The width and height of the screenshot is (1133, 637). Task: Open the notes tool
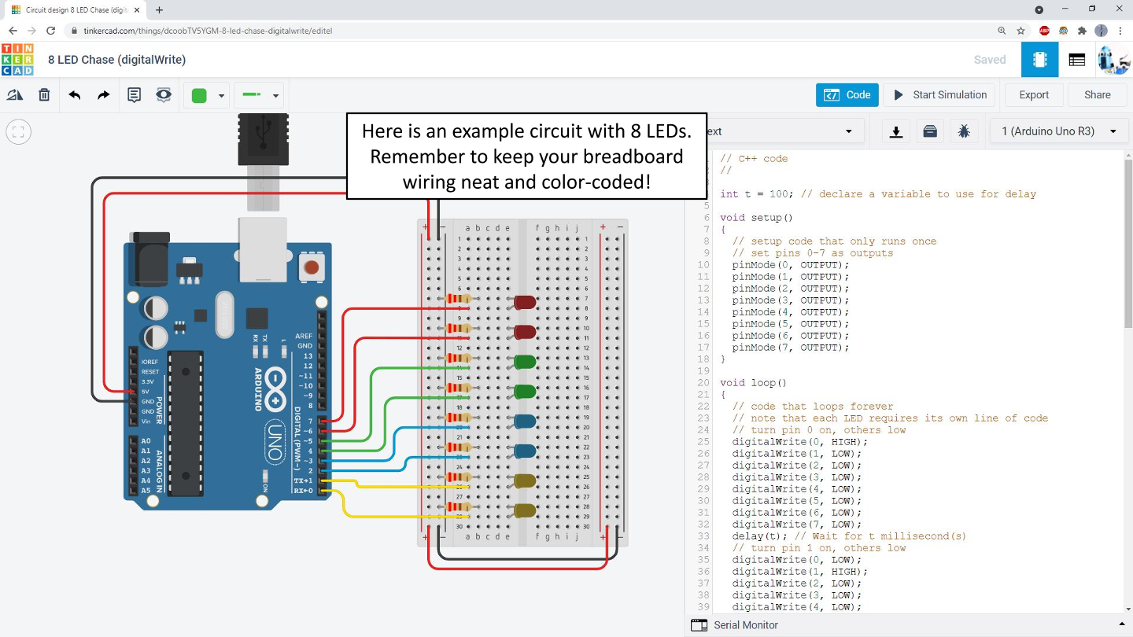135,95
